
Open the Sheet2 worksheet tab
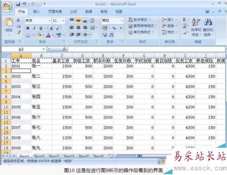(39, 156)
